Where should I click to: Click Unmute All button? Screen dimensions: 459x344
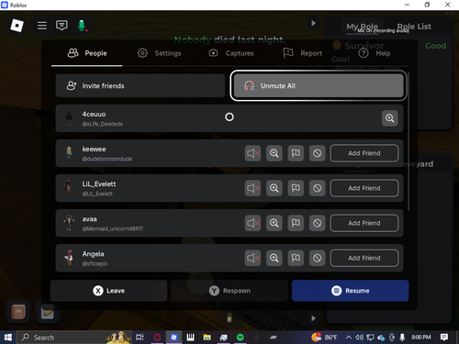(319, 85)
